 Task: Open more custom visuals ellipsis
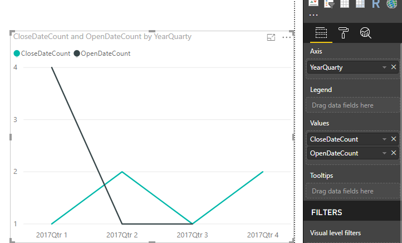point(313,15)
